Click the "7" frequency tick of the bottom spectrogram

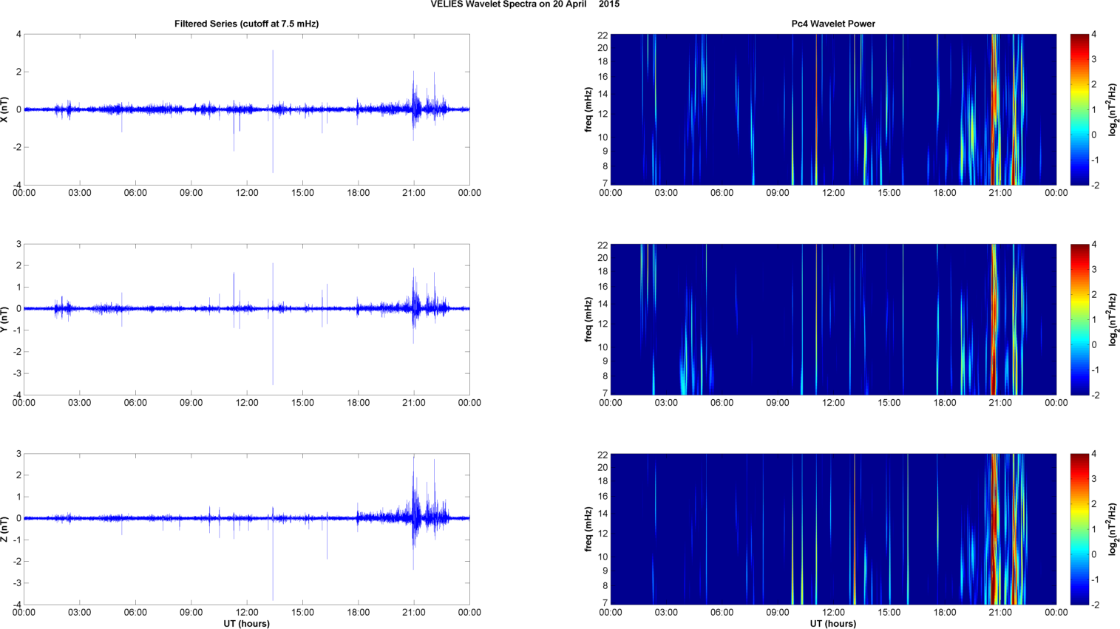(x=605, y=603)
